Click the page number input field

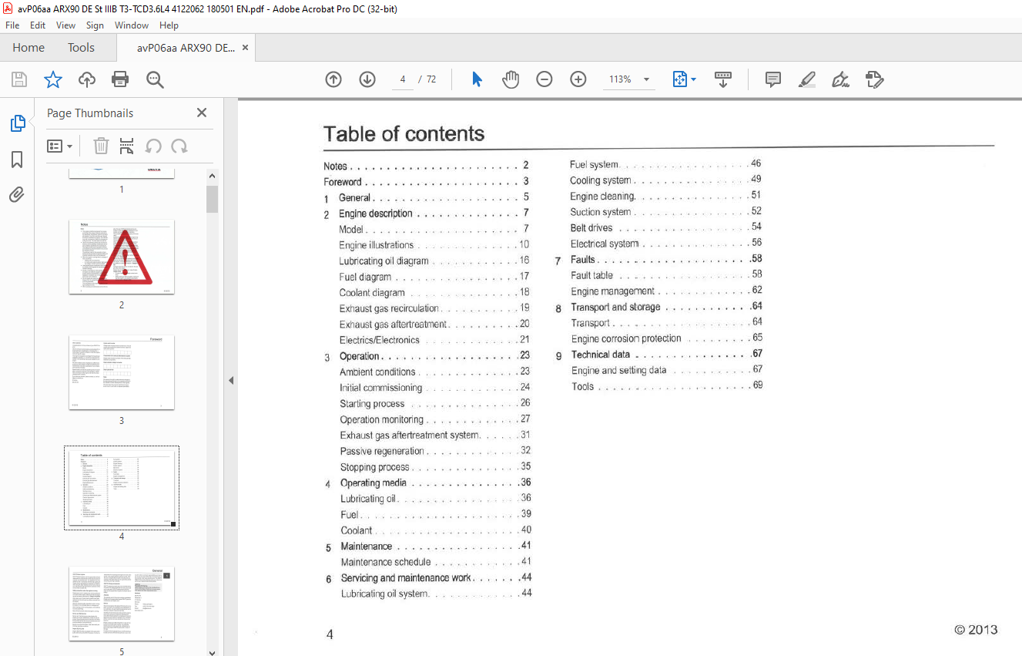click(x=403, y=79)
